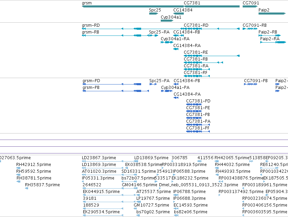
Task: Select the grsm-PB protein label
Action: click(x=91, y=88)
